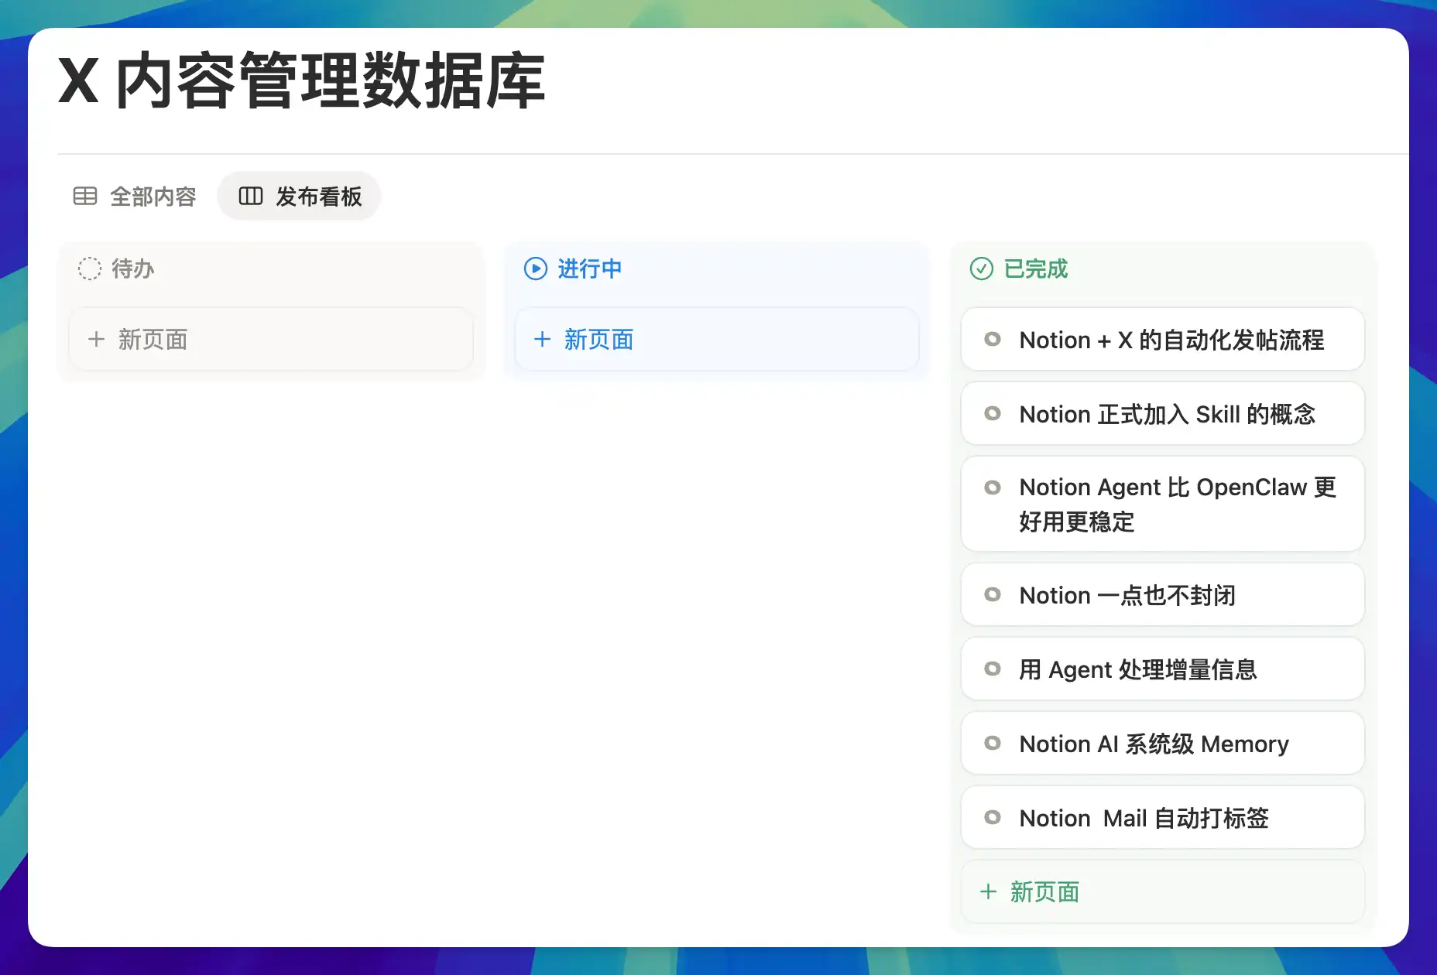Viewport: 1437px width, 975px height.
Task: Click the blue play 进行中 status icon
Action: point(535,269)
